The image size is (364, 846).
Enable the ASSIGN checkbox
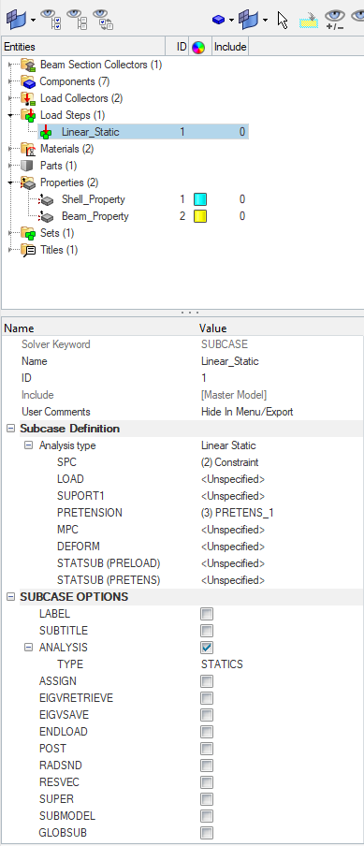(207, 681)
